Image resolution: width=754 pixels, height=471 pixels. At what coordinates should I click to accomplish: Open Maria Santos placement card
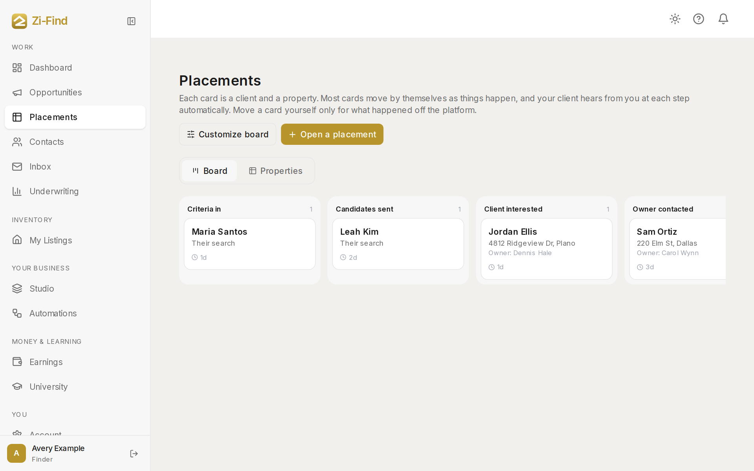tap(250, 244)
